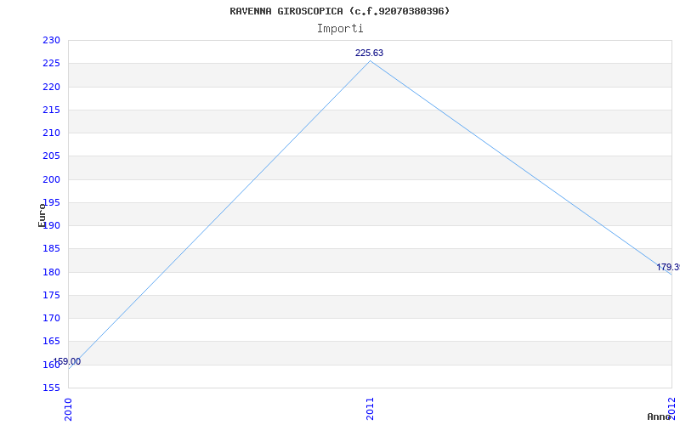Click the 230 y-axis tick label
This screenshot has width=680, height=425.
[51, 40]
